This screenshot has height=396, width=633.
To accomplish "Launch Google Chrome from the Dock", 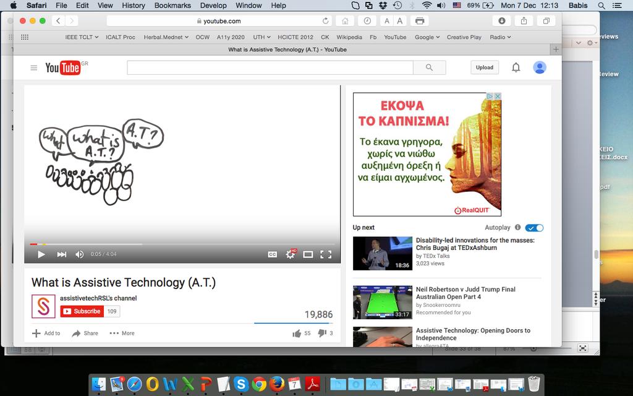I will click(259, 384).
